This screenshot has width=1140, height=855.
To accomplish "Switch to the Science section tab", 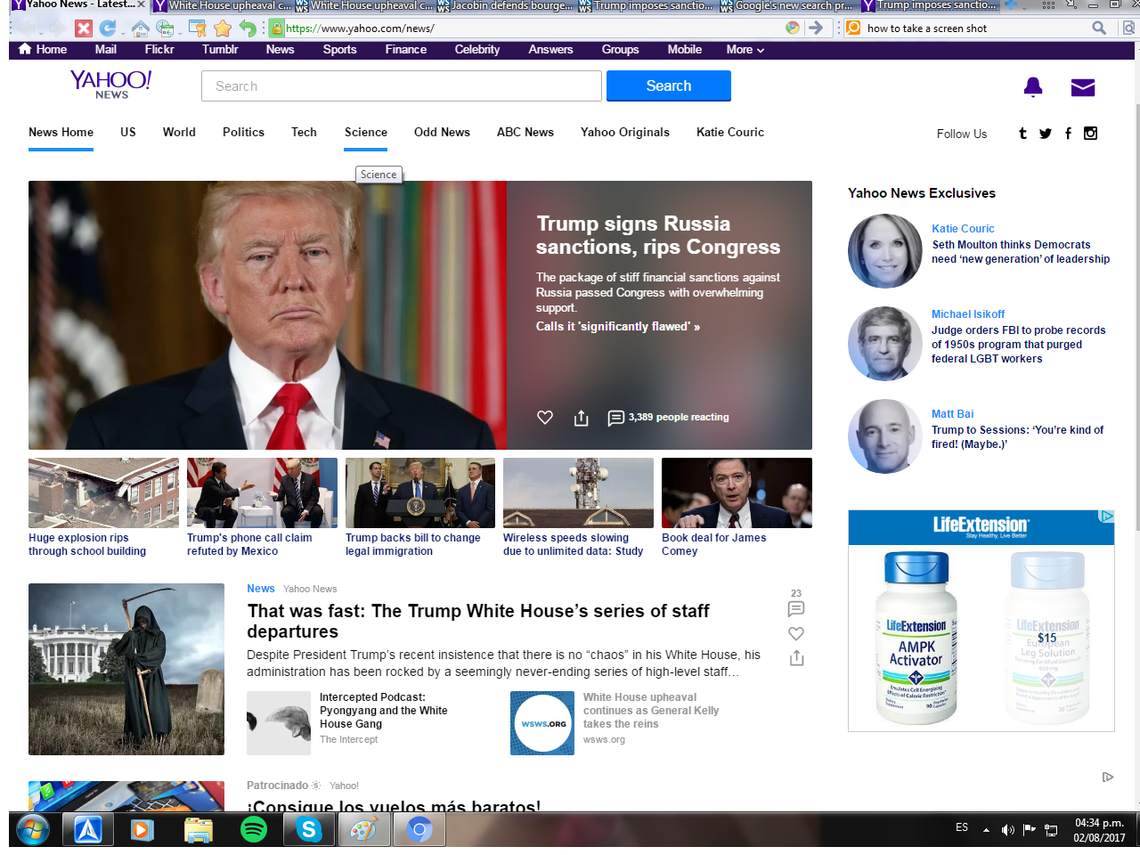I will pos(365,132).
